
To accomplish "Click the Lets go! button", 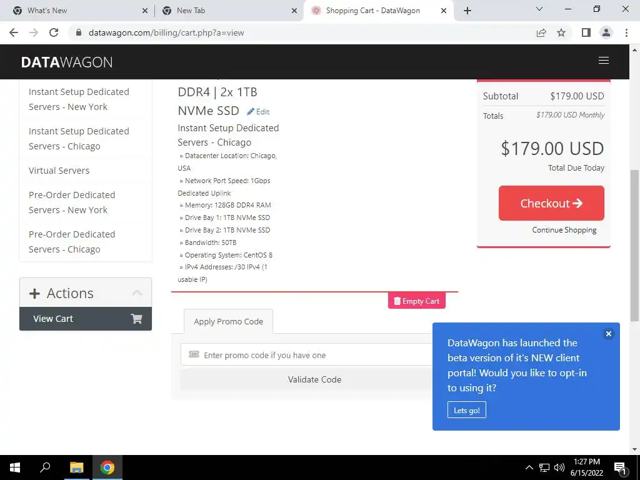I will (466, 410).
